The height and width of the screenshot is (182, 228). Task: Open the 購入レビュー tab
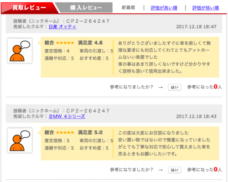[86, 8]
